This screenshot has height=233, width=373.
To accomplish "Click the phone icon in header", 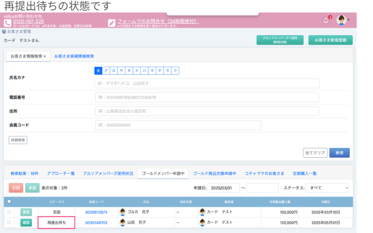I will point(8,23).
